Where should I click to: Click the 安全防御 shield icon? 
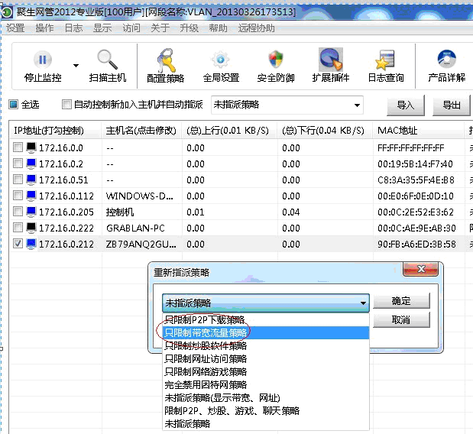tap(276, 60)
